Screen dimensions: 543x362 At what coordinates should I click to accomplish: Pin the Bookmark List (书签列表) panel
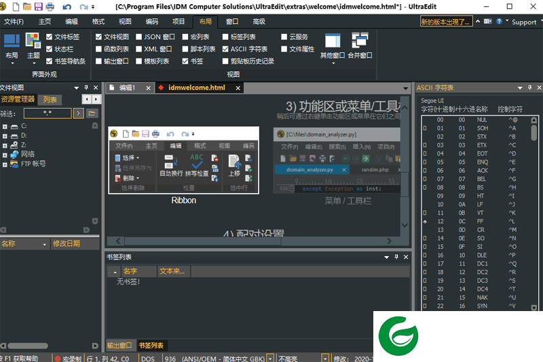(x=396, y=257)
